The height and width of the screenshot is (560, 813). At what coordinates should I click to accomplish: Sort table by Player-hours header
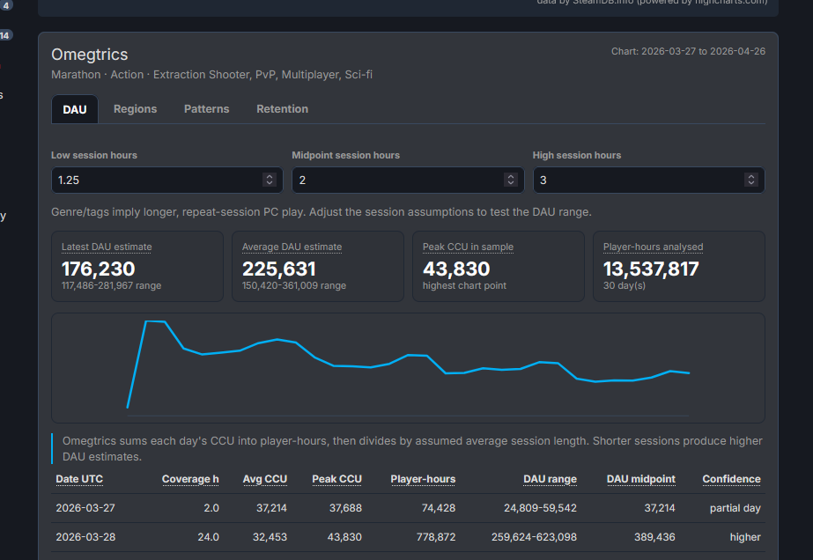[x=423, y=479]
